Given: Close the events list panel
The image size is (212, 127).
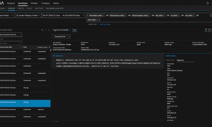Looking at the screenshot, I should coord(49,30).
